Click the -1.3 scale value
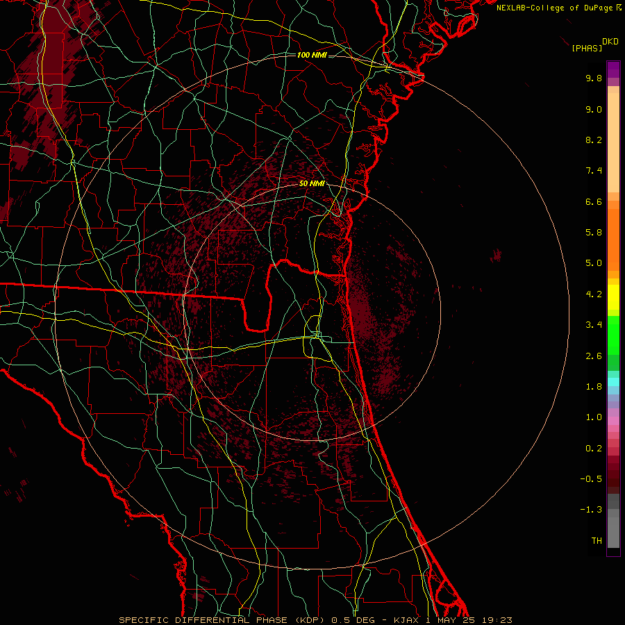Image resolution: width=625 pixels, height=625 pixels. coord(591,510)
